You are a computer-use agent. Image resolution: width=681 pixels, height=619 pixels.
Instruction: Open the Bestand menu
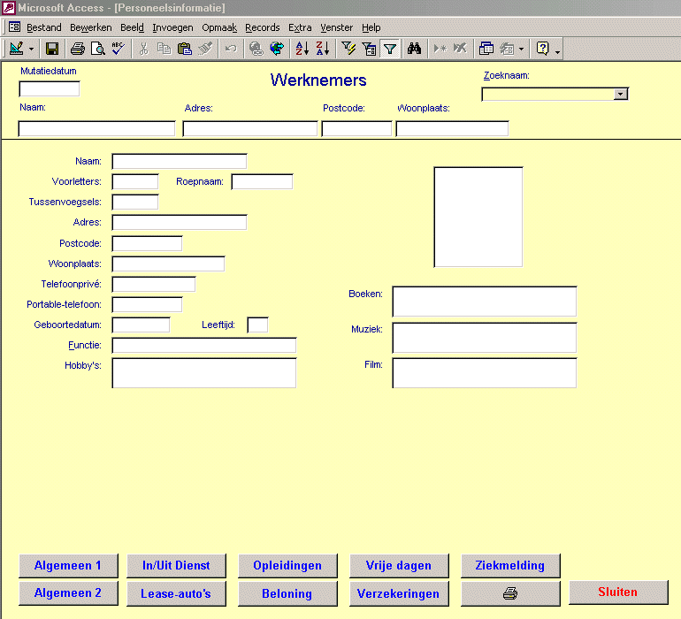click(44, 27)
